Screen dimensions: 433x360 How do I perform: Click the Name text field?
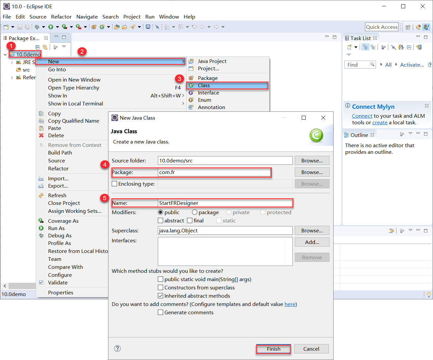[x=225, y=203]
